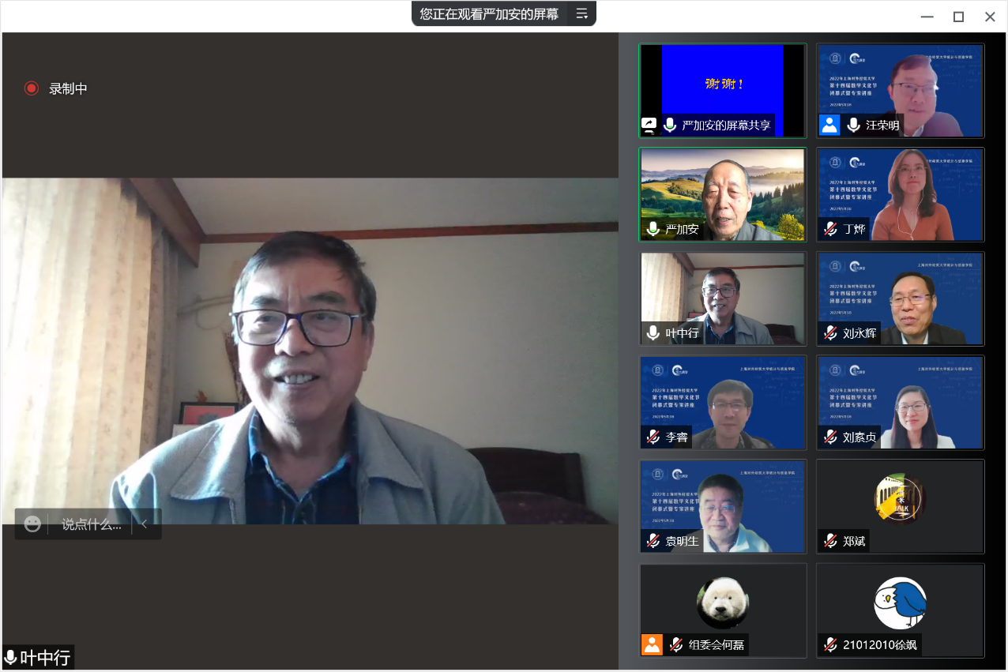Open the view options menu beside sharing banner

pyautogui.click(x=581, y=13)
